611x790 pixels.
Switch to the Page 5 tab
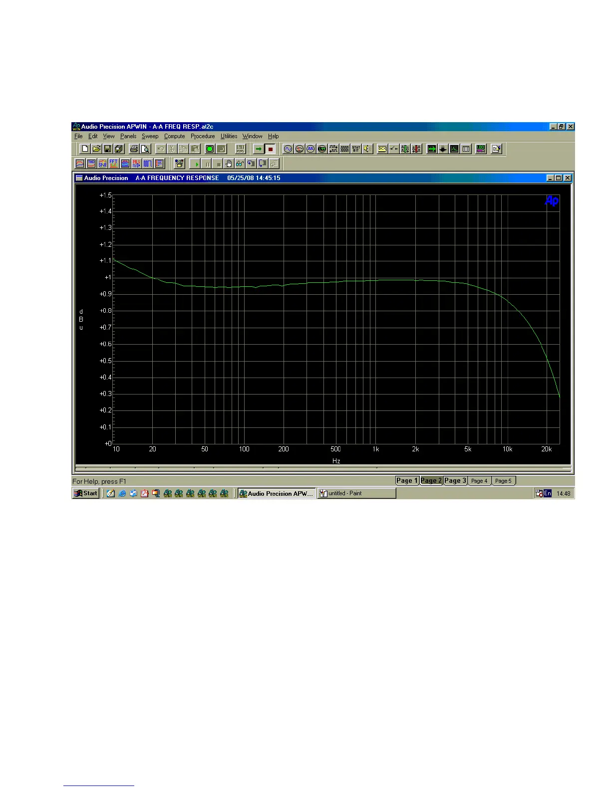[x=503, y=481]
